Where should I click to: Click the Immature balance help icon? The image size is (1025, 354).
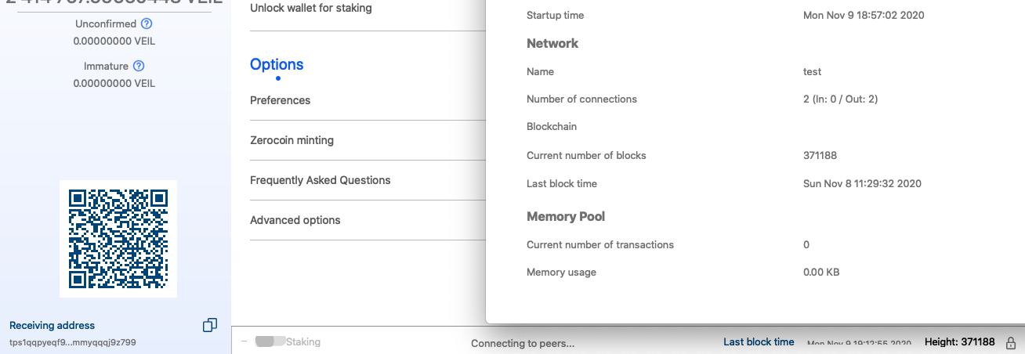pyautogui.click(x=139, y=67)
